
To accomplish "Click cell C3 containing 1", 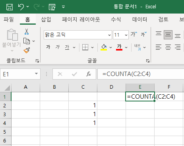I will pyautogui.click(x=83, y=114).
